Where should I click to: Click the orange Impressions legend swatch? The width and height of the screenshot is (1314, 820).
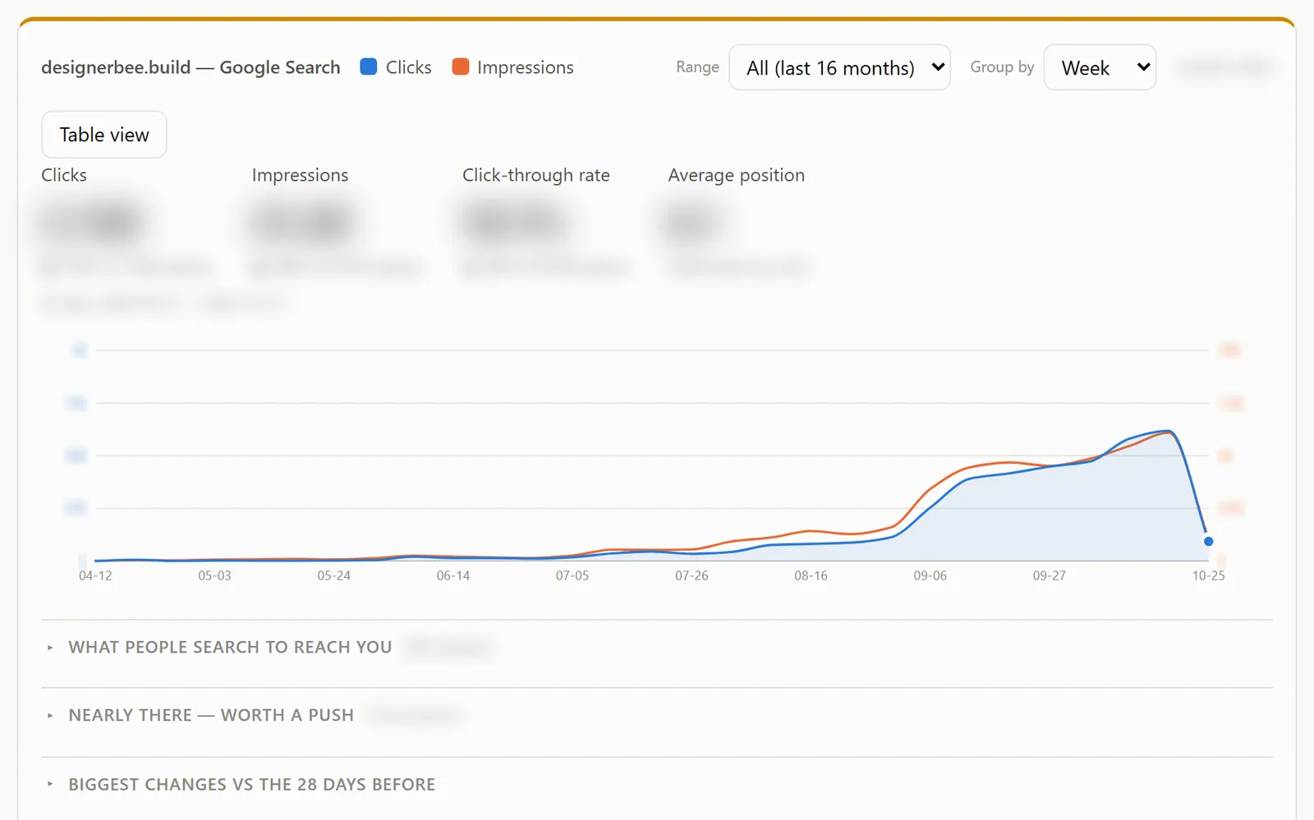click(461, 67)
